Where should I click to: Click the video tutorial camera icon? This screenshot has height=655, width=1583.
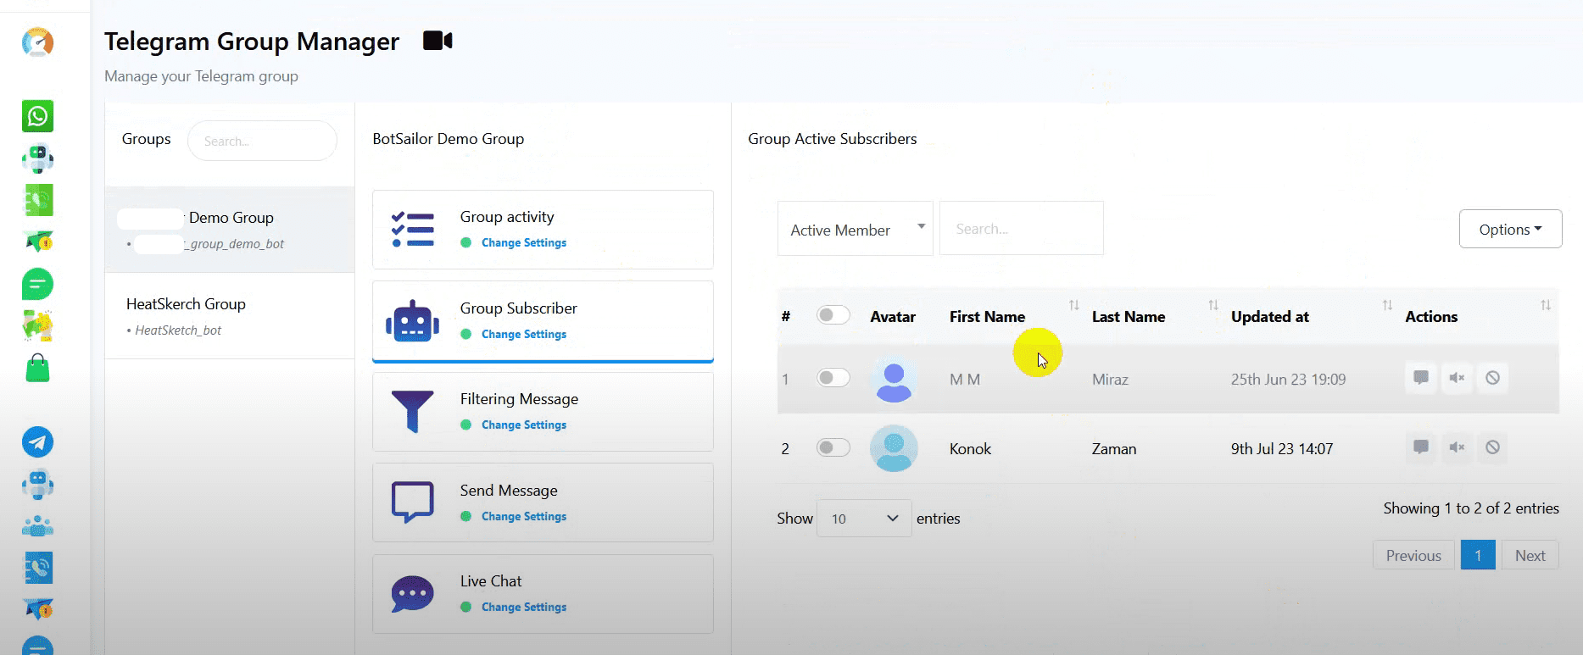click(438, 41)
